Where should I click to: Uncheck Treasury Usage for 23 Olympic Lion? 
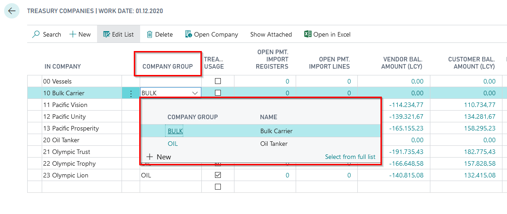(218, 175)
